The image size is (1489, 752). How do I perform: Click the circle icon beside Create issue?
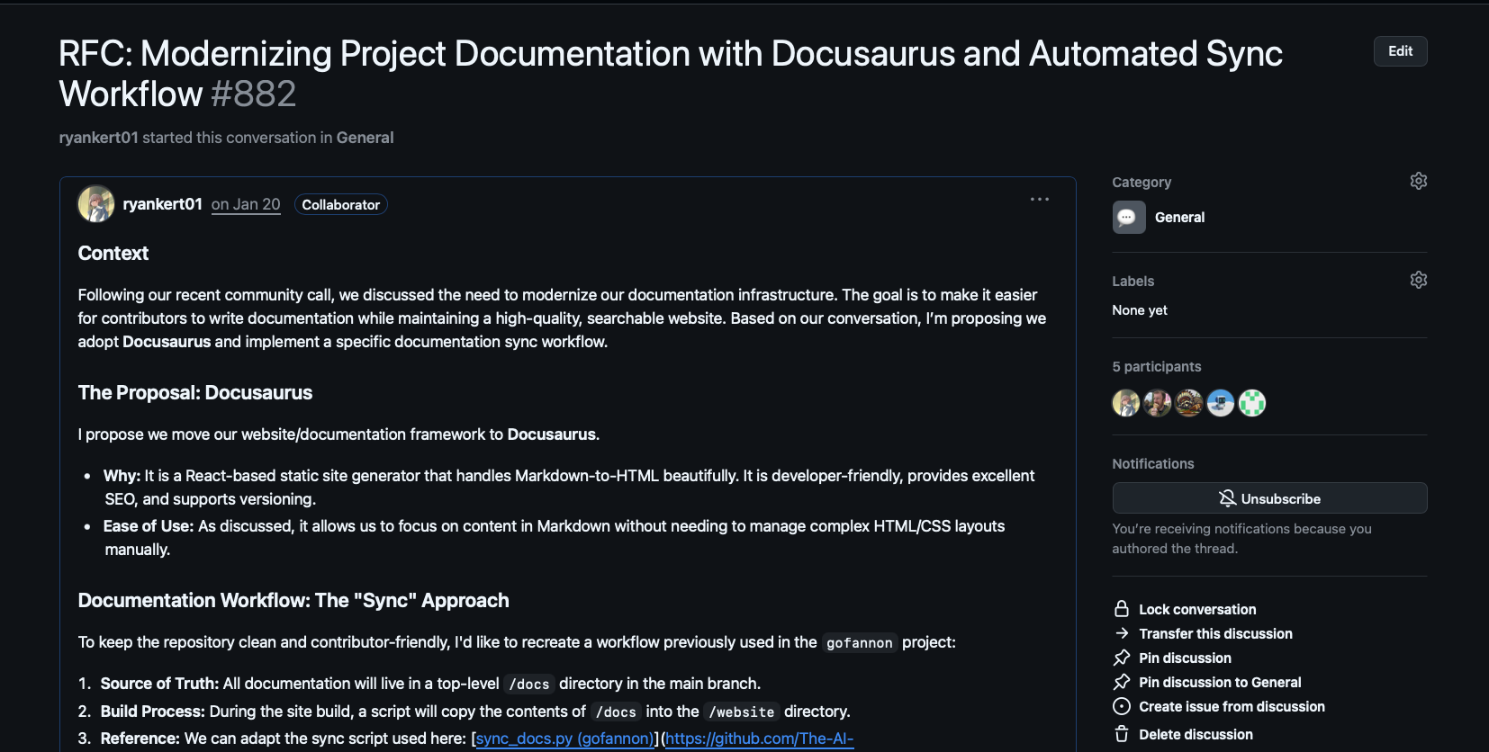point(1122,706)
